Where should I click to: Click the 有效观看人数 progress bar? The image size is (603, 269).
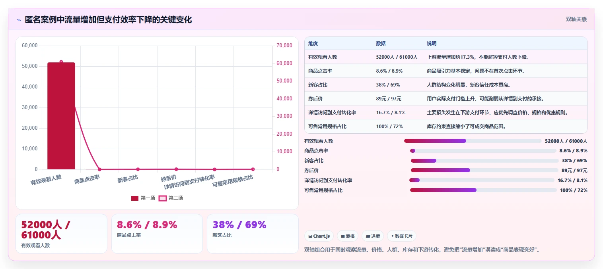[x=473, y=141]
